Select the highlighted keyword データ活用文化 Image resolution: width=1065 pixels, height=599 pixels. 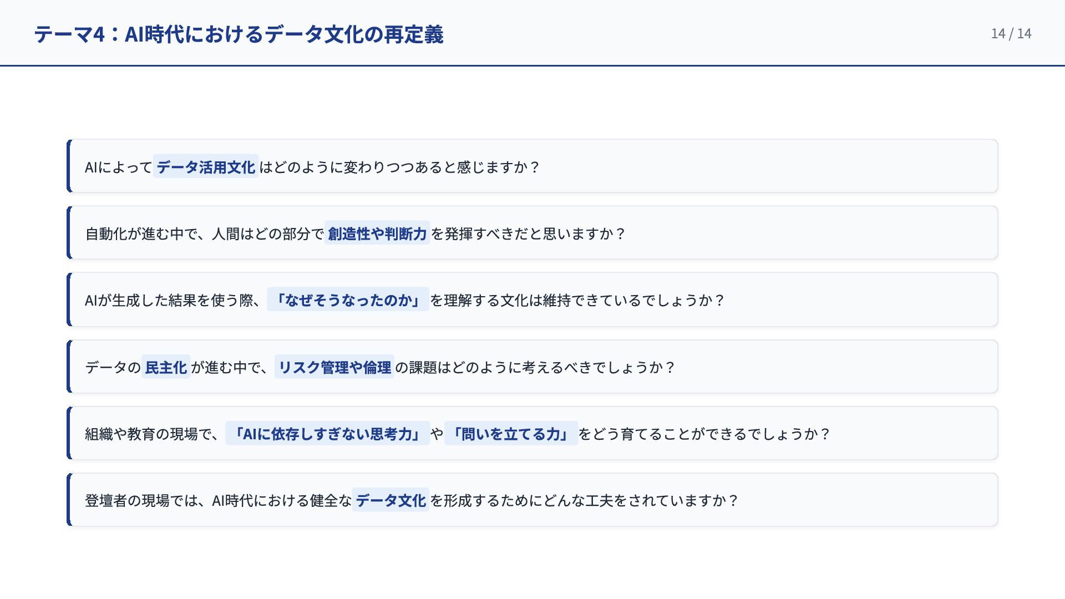[x=206, y=167]
